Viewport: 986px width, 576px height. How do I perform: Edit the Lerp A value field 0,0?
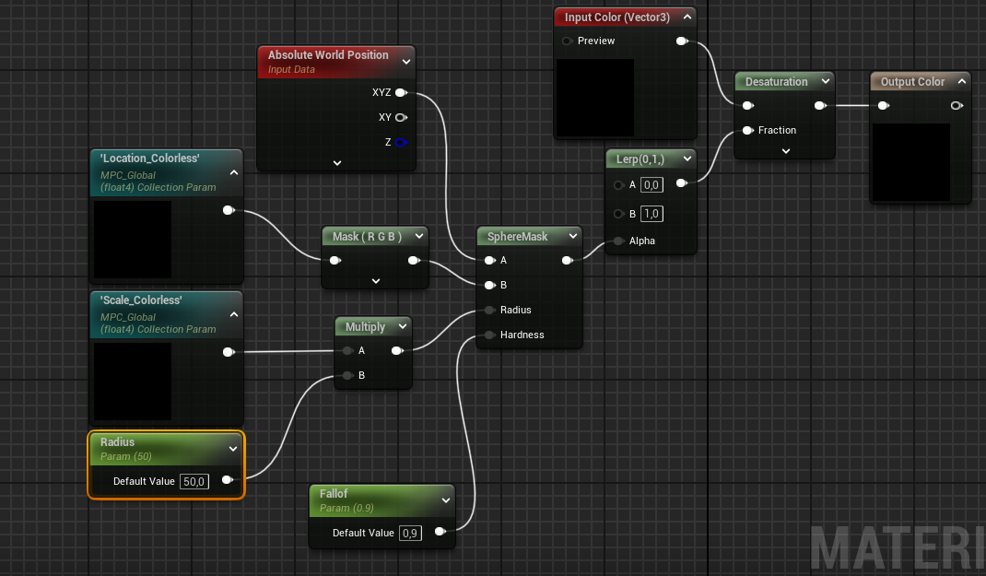tap(651, 185)
